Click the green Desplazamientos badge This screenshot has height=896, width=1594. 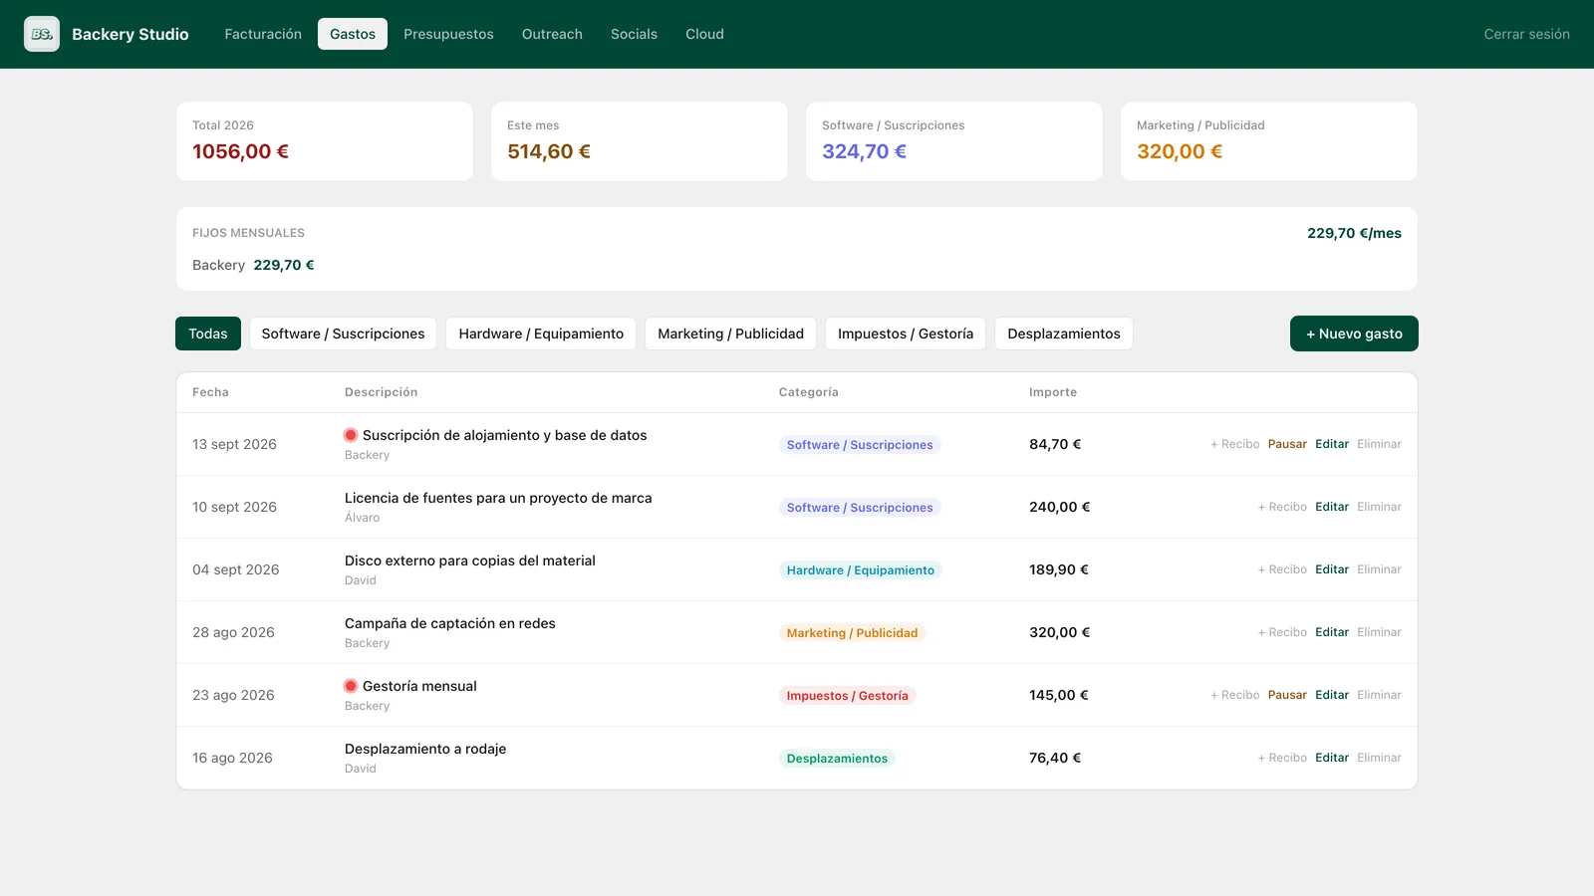click(x=837, y=759)
